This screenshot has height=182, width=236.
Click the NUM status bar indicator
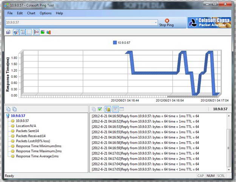click(210, 176)
